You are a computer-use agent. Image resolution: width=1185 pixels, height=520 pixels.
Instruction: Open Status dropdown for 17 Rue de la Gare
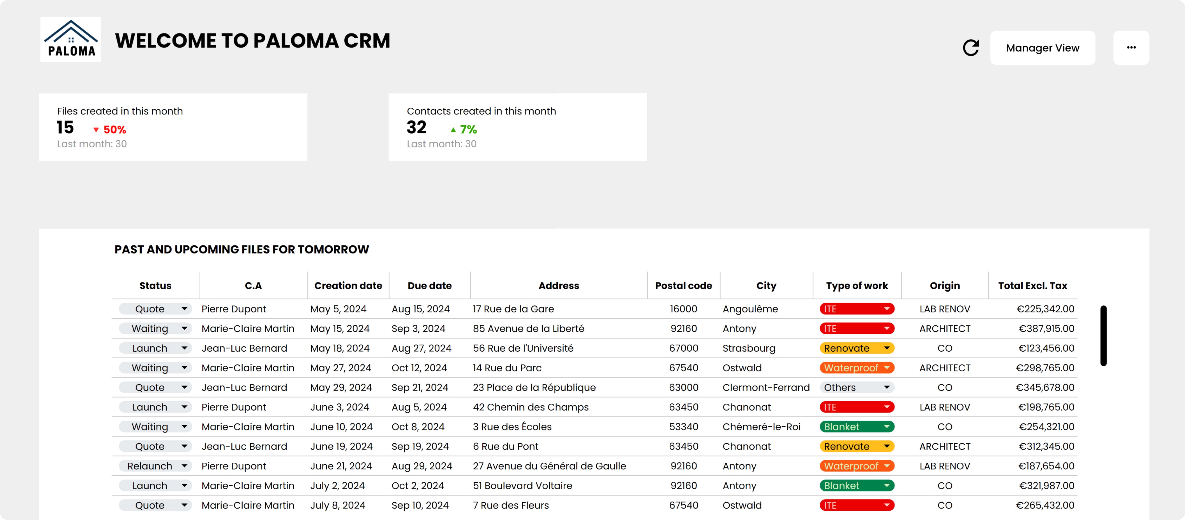coord(184,309)
